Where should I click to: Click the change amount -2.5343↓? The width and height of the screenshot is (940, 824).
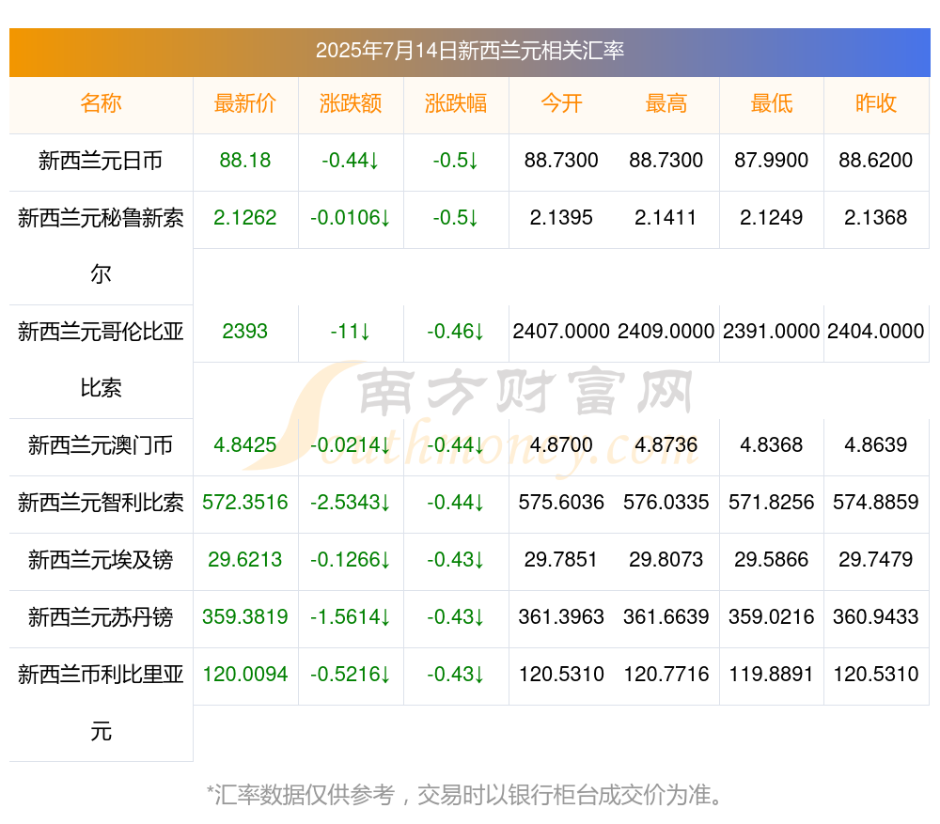351,502
